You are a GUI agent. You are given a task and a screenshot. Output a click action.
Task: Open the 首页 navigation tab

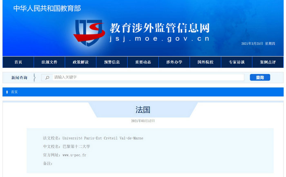pos(18,62)
